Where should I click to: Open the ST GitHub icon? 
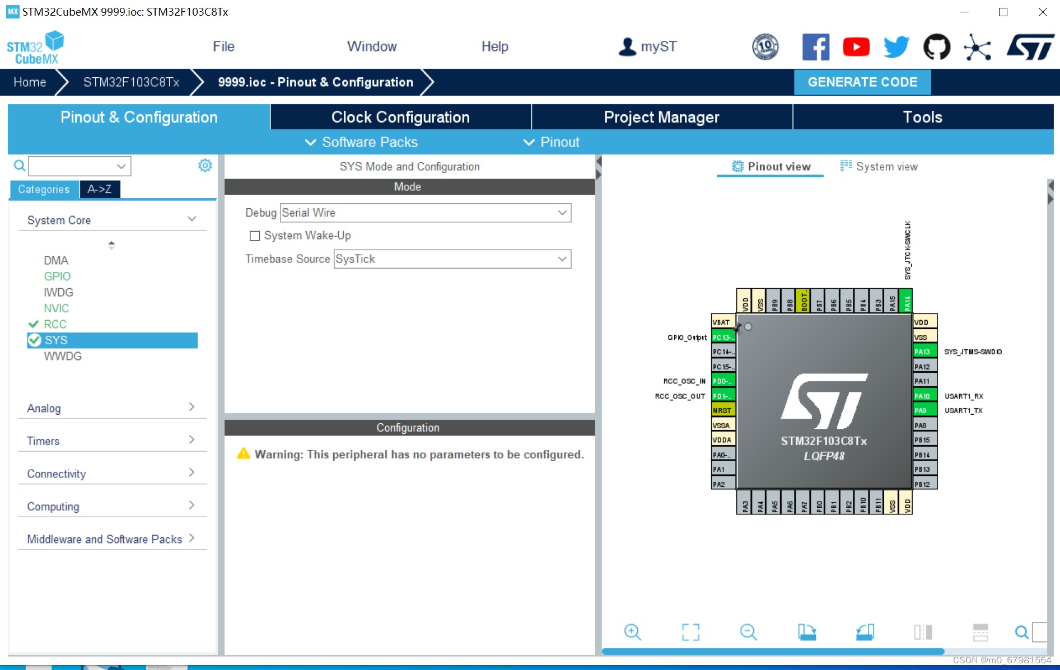[937, 46]
